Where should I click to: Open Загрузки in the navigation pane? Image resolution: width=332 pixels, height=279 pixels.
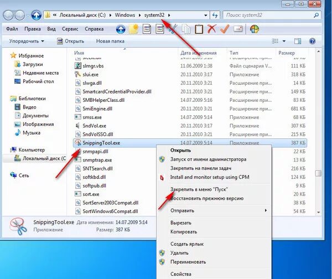coord(29,64)
